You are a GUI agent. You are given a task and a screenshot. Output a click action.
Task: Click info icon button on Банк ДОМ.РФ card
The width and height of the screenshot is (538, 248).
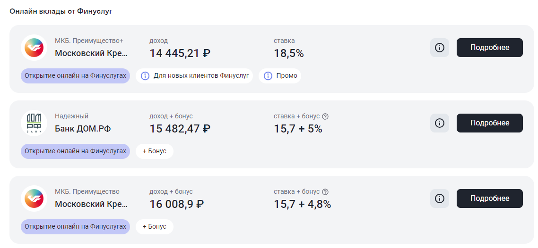[440, 123]
